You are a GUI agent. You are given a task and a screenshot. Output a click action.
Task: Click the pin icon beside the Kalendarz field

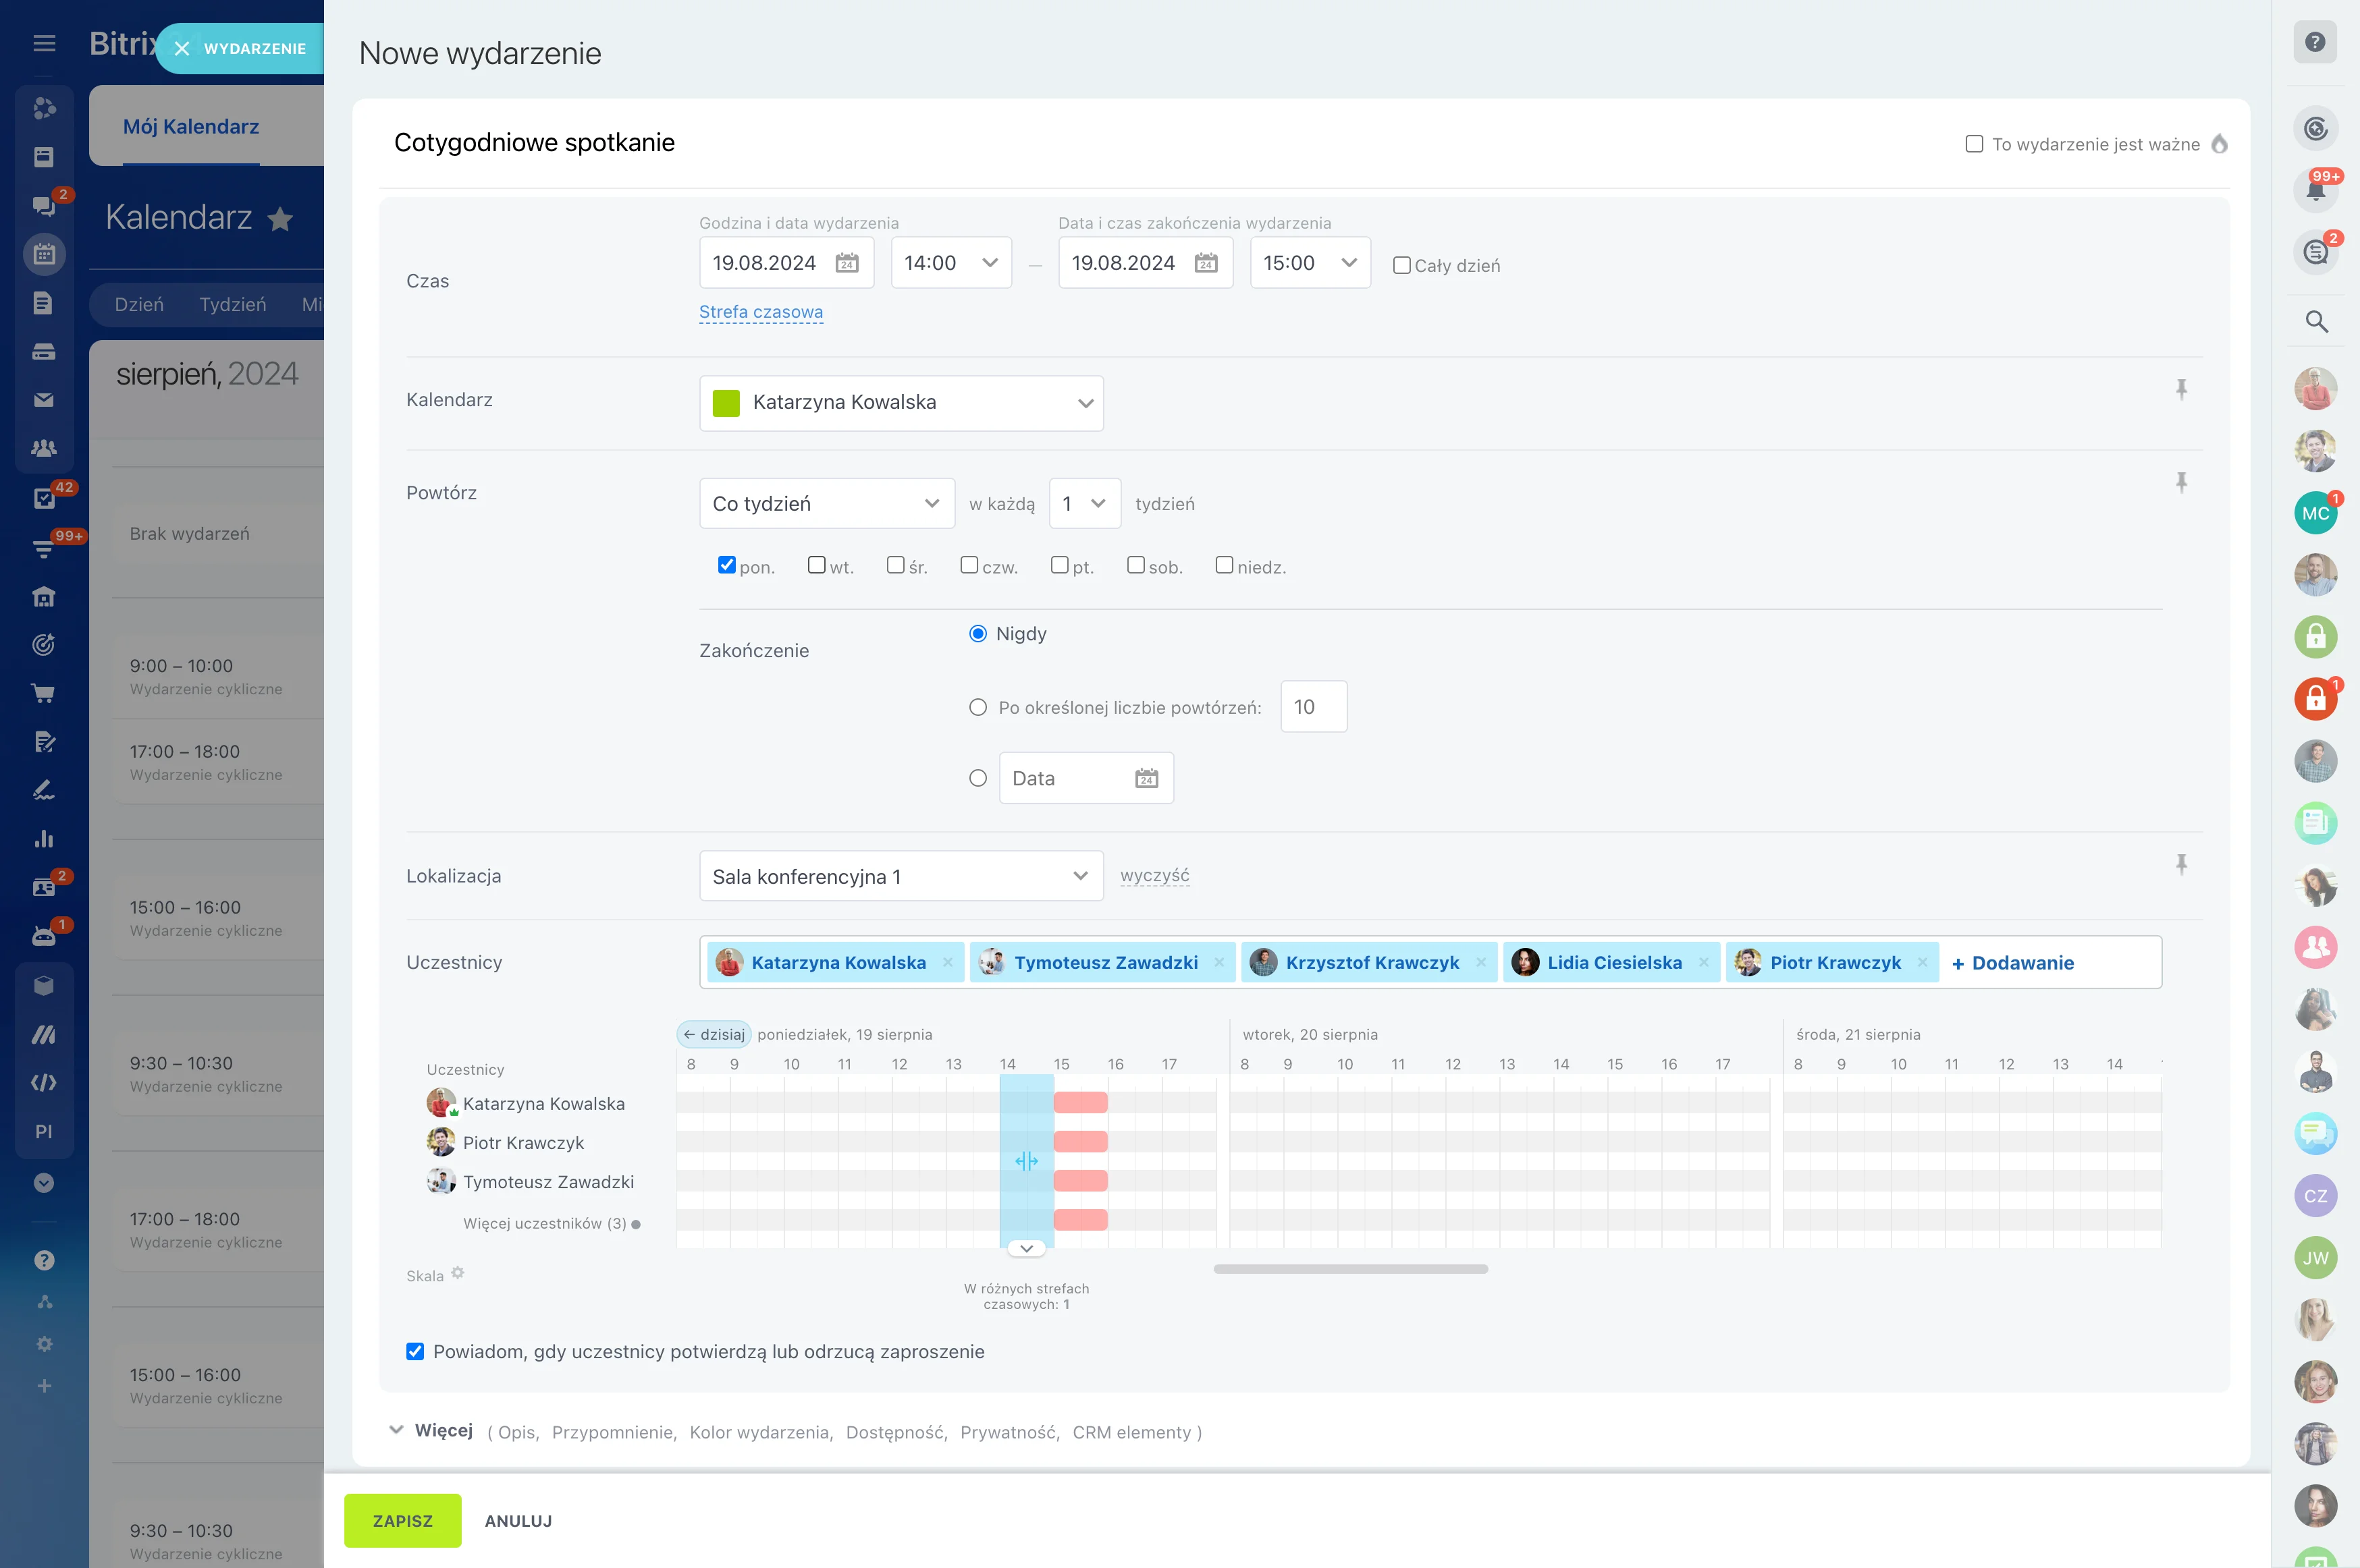pos(2181,389)
